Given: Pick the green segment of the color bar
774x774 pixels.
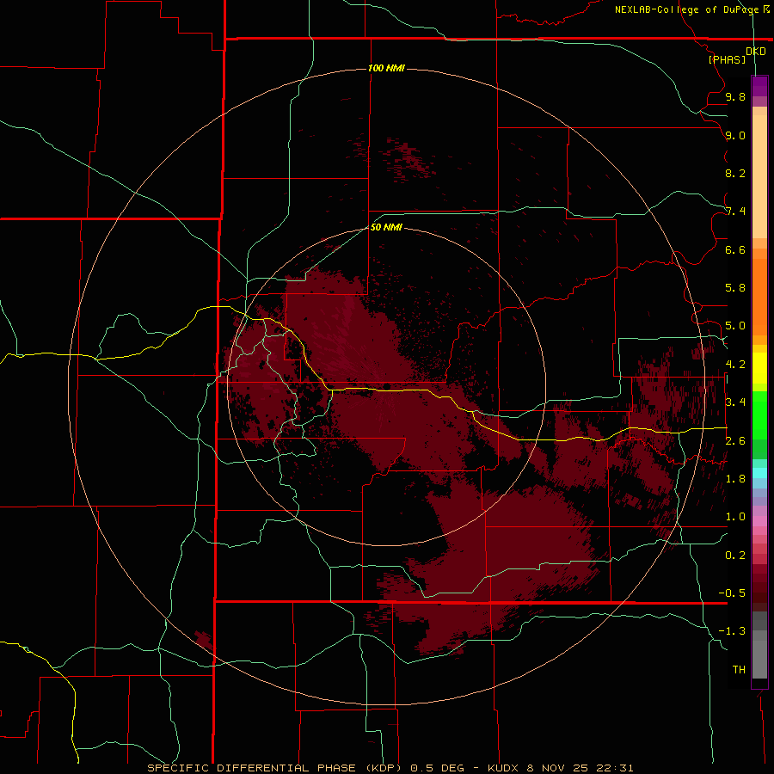Looking at the screenshot, I should (759, 415).
